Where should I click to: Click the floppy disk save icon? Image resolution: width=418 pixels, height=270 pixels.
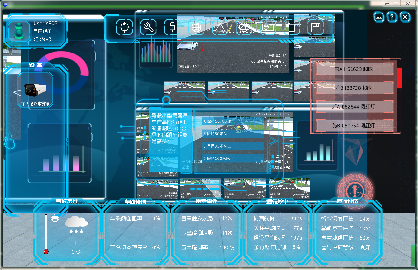point(315,27)
